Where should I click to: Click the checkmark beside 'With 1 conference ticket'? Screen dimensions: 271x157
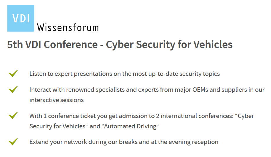[13, 115]
